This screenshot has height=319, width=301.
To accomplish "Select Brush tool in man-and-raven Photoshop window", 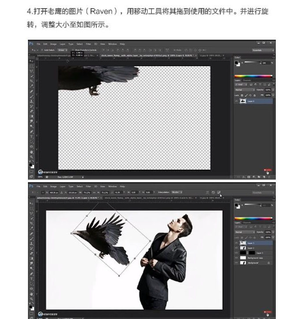I will pyautogui.click(x=31, y=238).
